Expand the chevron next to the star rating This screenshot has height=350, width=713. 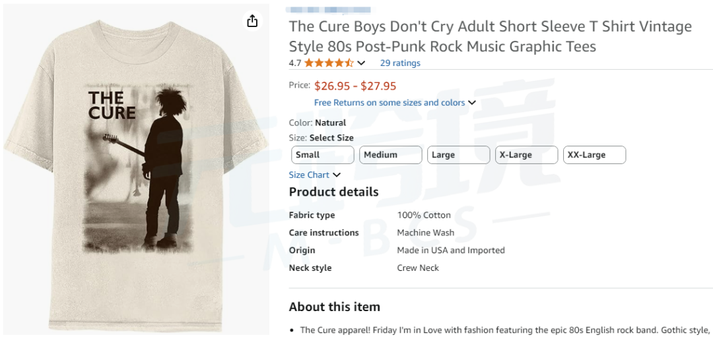361,63
